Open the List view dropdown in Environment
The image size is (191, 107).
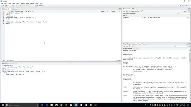185,11
